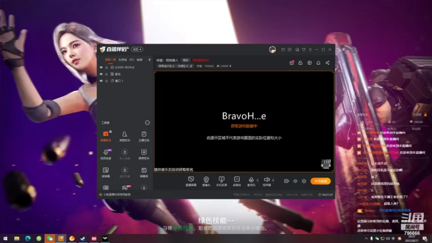This screenshot has width=432, height=243.
Task: Open File Explorer from taskbar
Action: pos(17,239)
